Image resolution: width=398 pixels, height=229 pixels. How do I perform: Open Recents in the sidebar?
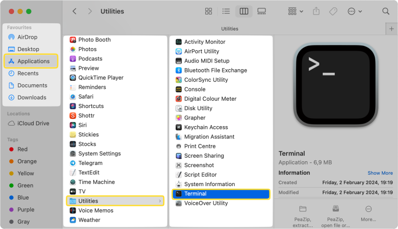28,73
